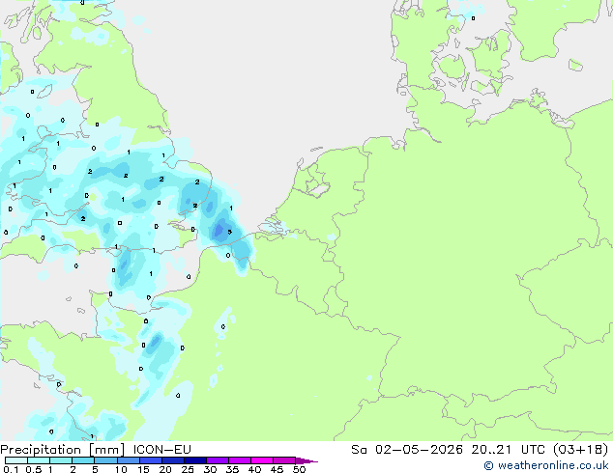The width and height of the screenshot is (613, 473).
Task: Click the 'Precipitation' title word
Action: click(41, 450)
